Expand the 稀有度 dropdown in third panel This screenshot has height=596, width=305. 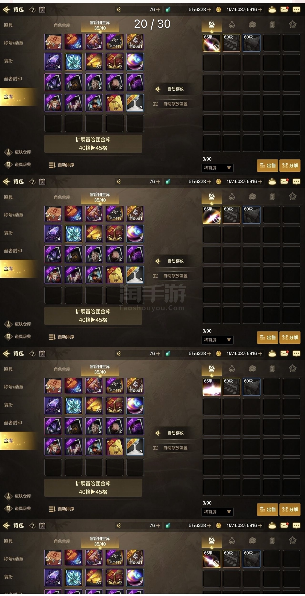click(217, 512)
